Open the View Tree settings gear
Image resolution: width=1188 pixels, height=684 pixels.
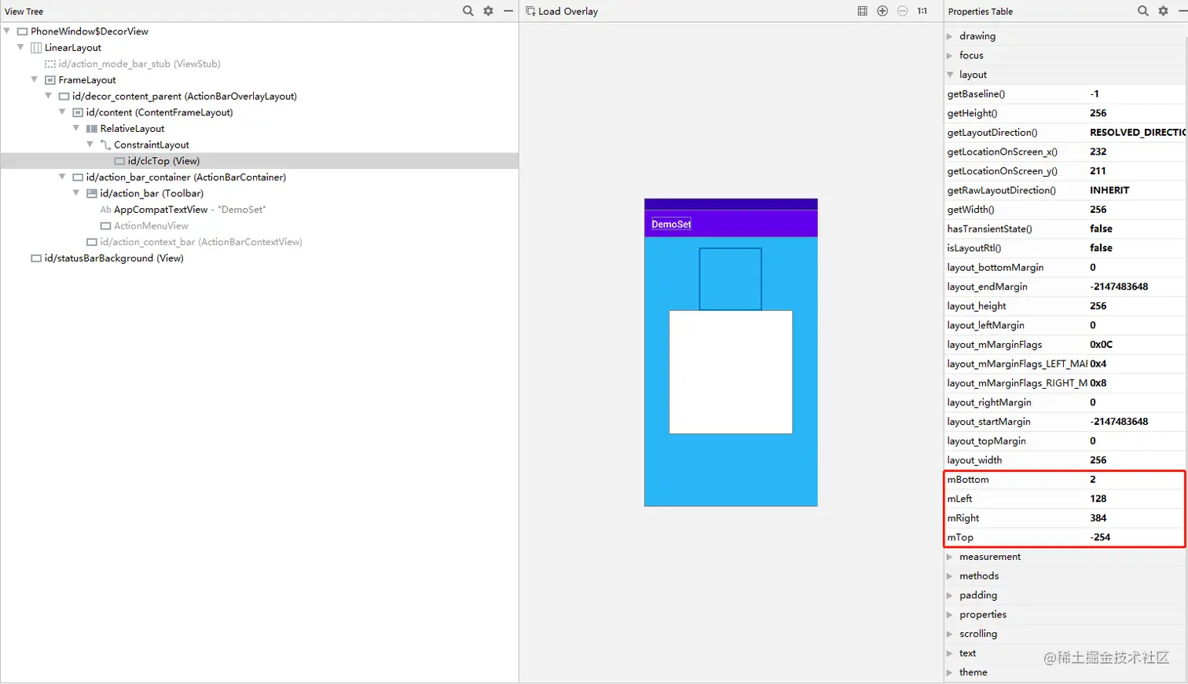point(488,11)
